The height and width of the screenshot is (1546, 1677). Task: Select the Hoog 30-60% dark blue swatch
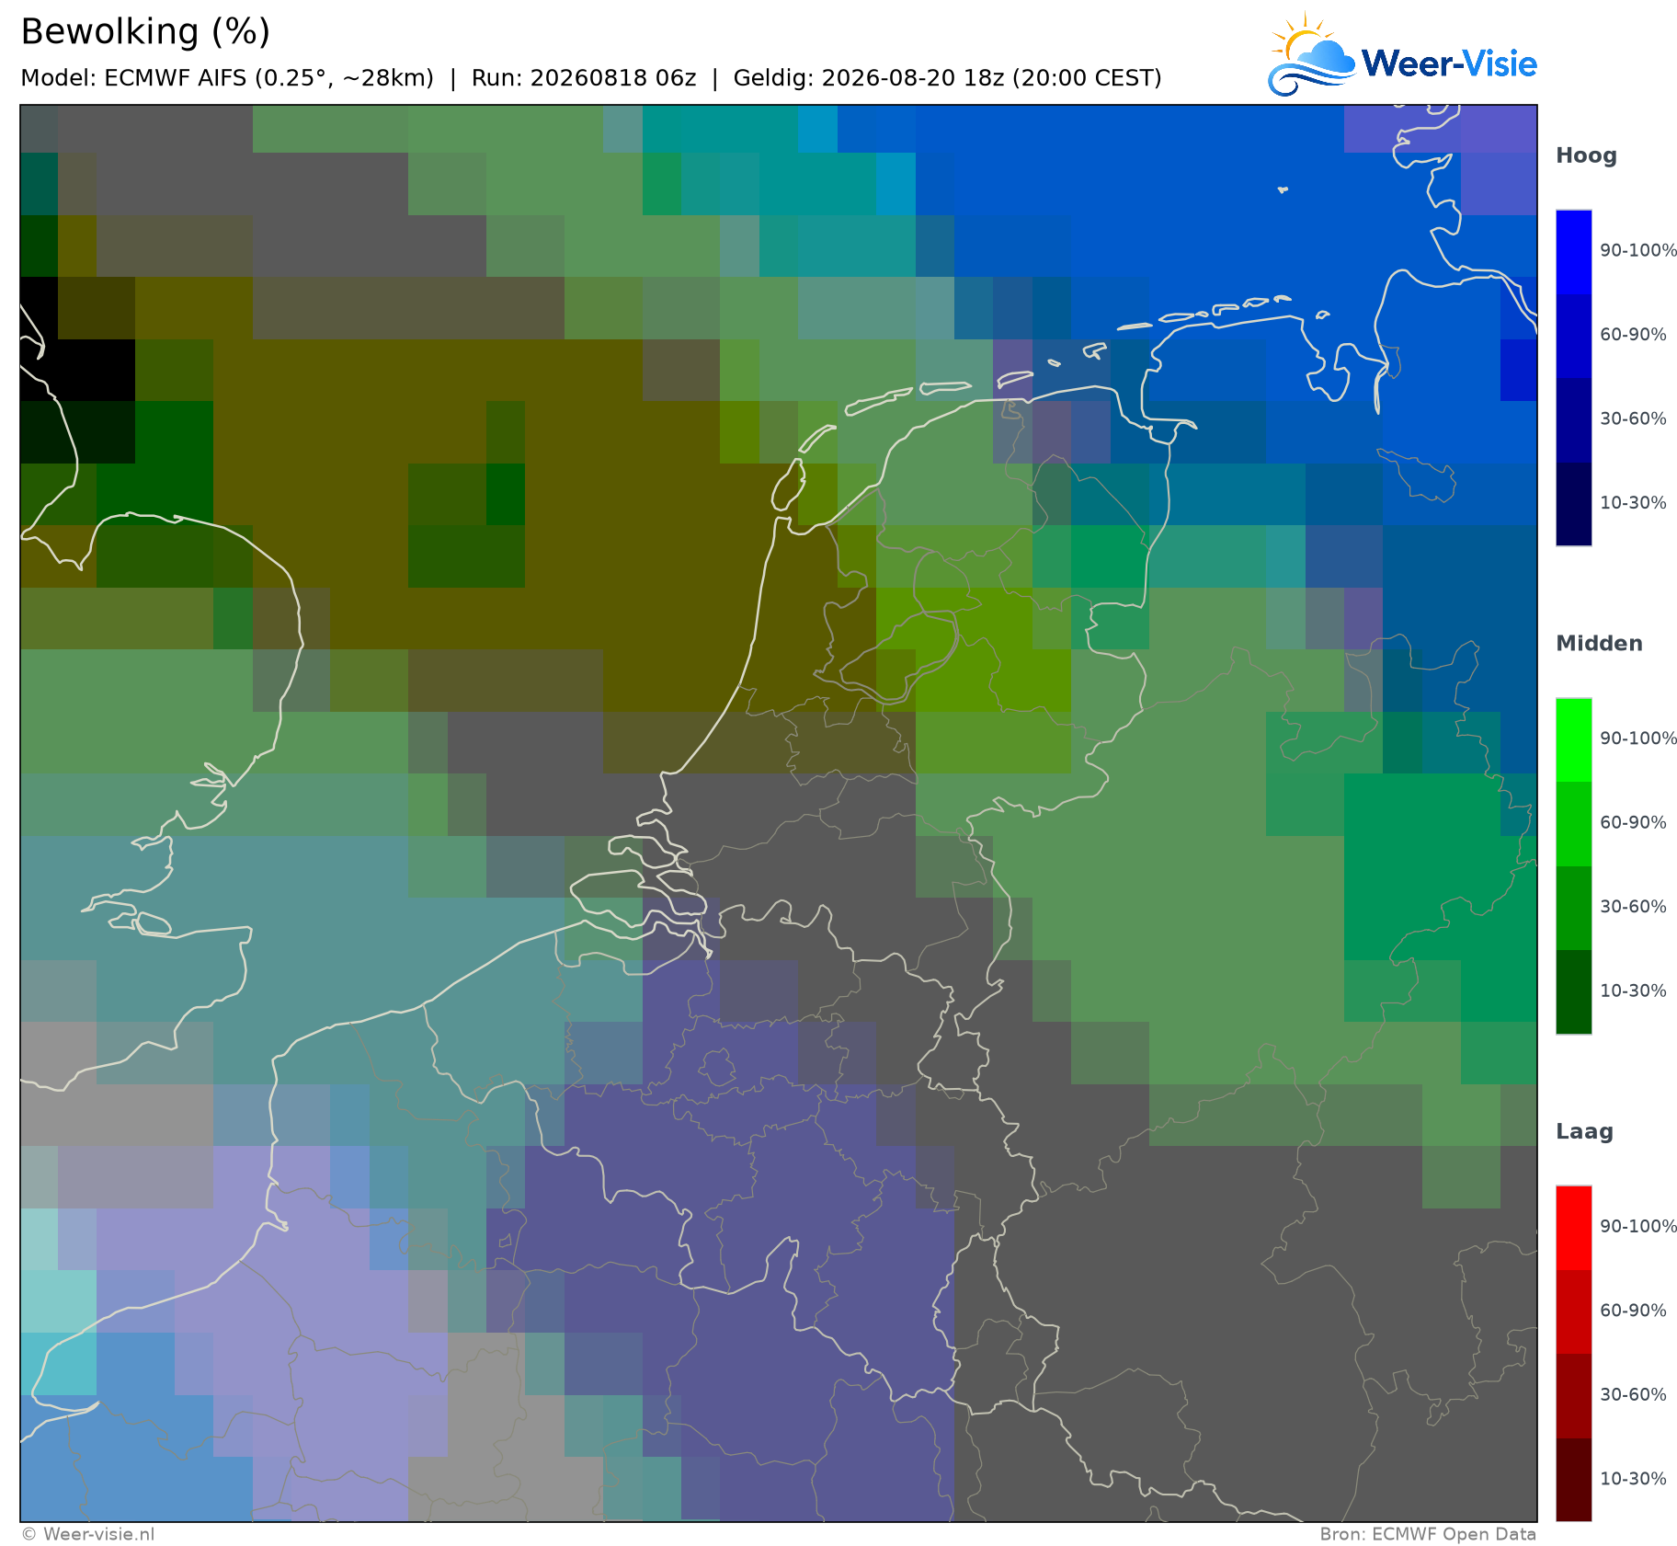click(x=1573, y=419)
